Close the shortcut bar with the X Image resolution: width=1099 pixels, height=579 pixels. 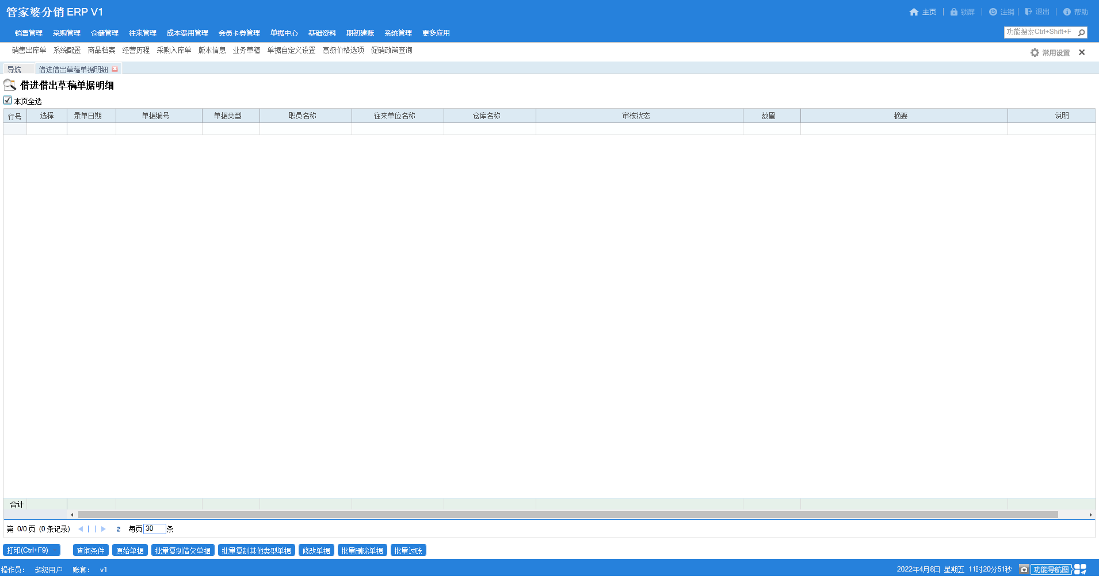coord(1082,52)
